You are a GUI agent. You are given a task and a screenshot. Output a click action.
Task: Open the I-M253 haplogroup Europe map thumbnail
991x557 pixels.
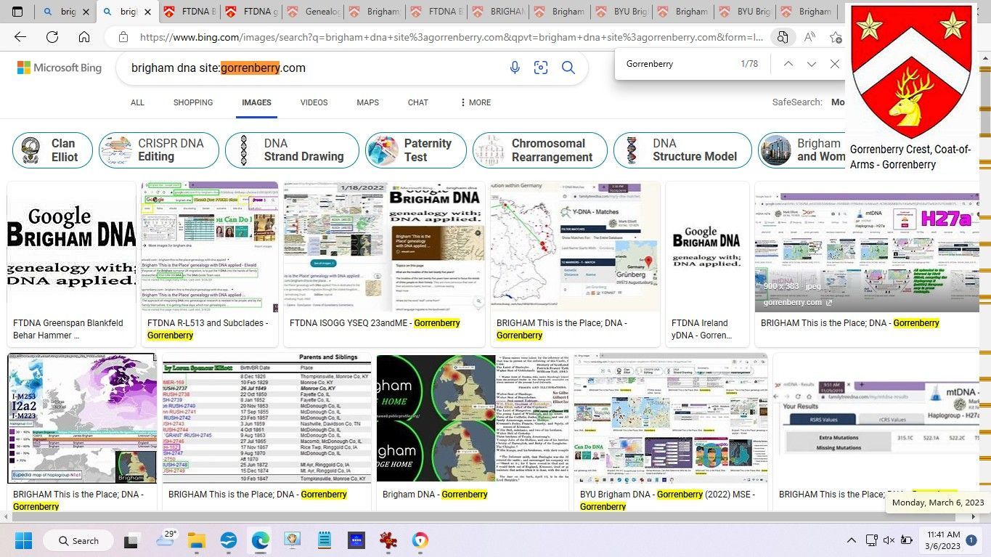[81, 418]
